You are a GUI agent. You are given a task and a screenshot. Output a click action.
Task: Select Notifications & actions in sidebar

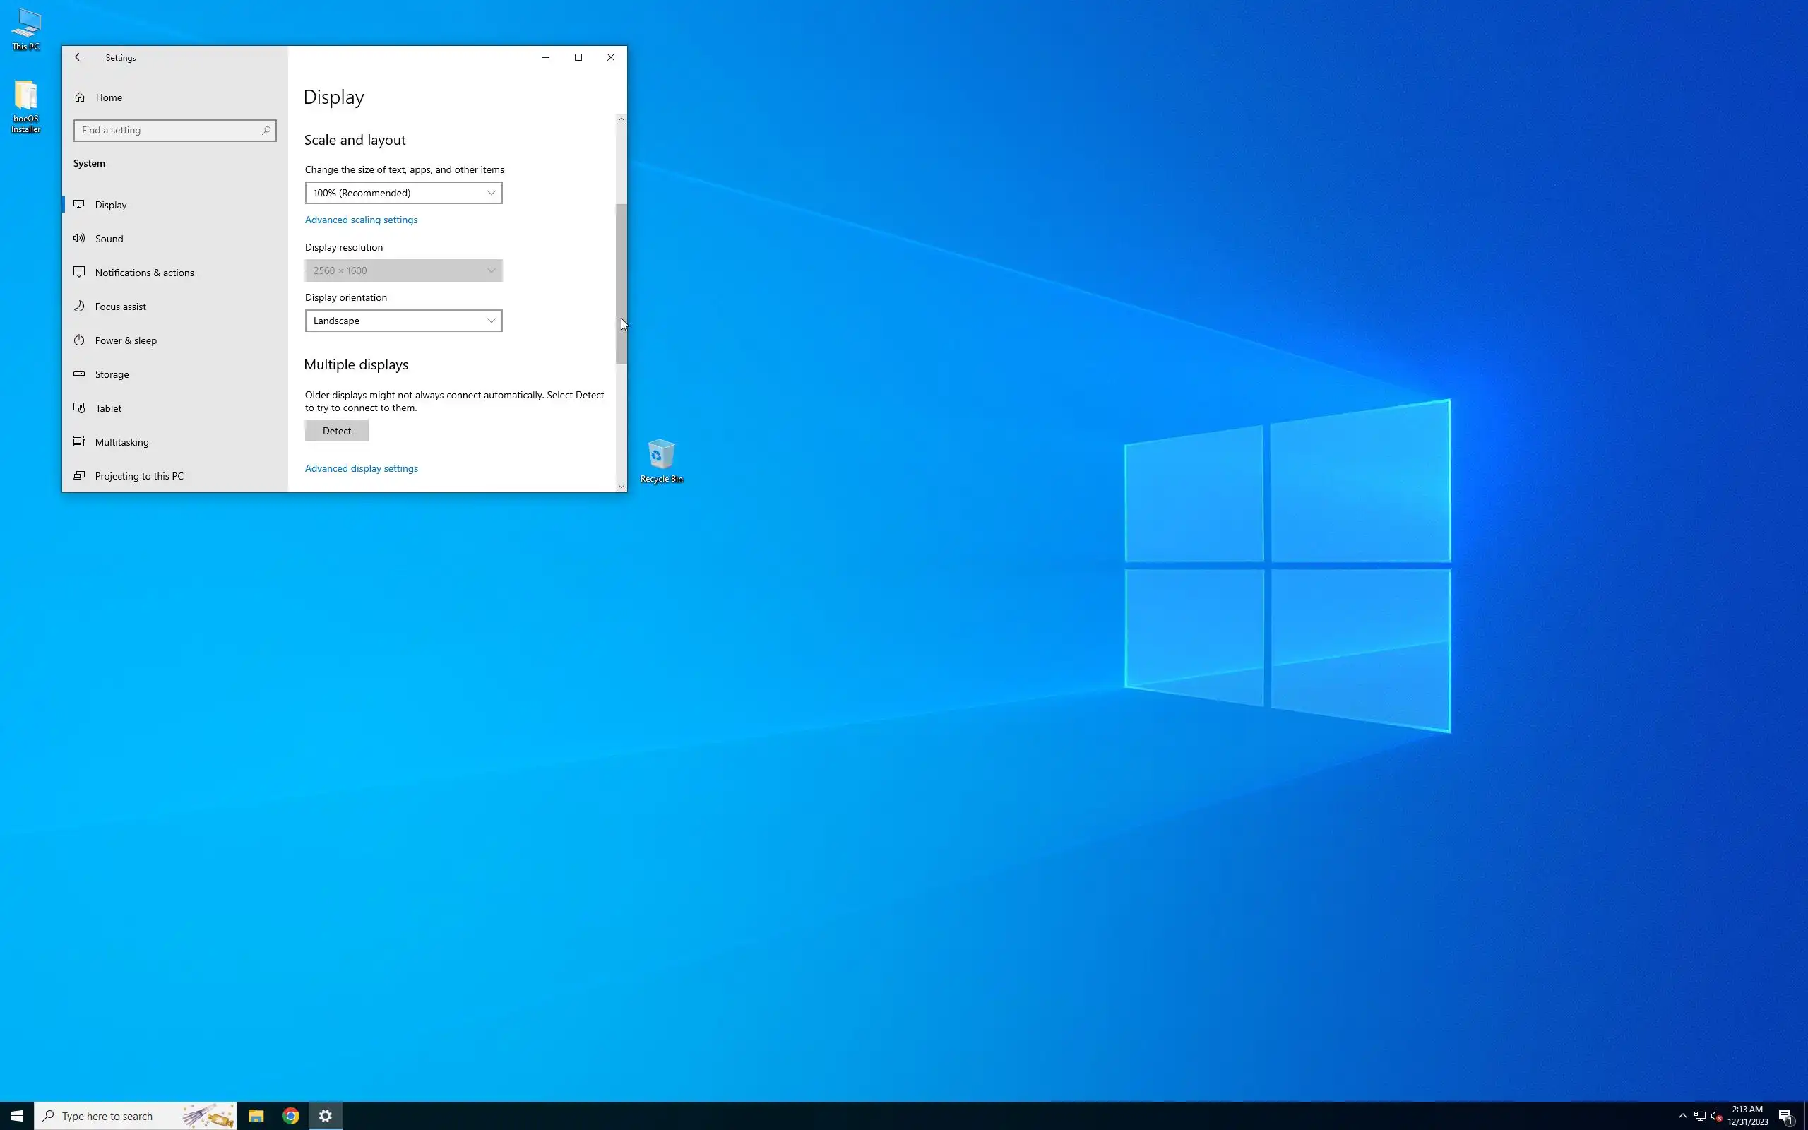(144, 273)
